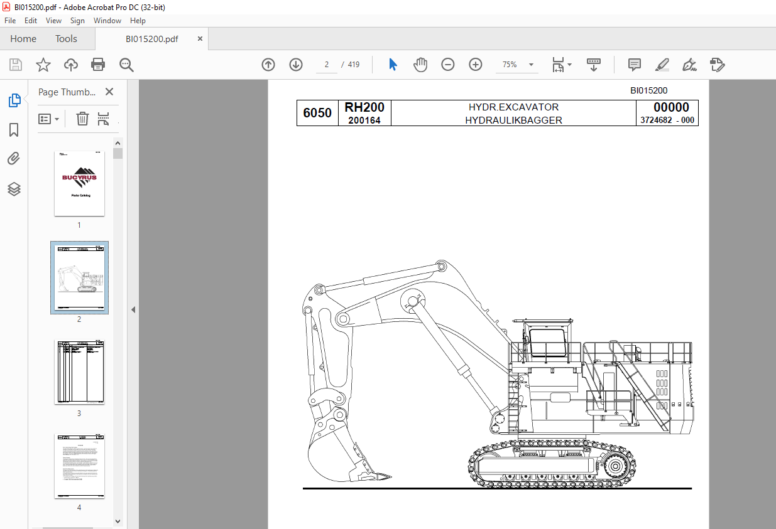Open Attachments paperclip panel
This screenshot has width=776, height=529.
click(14, 159)
